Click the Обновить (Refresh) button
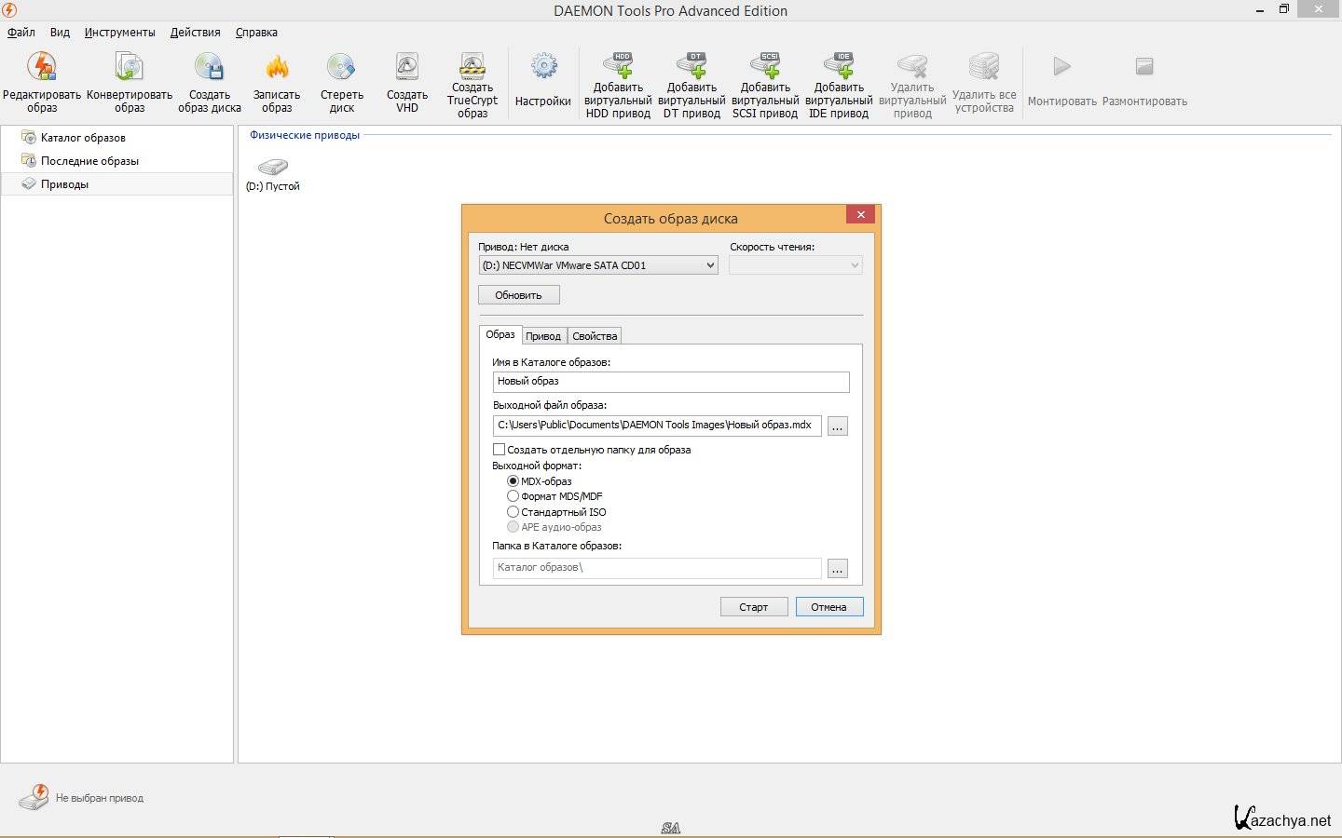 tap(518, 295)
